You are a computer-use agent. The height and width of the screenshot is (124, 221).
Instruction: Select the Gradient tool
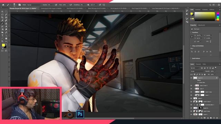(2, 29)
